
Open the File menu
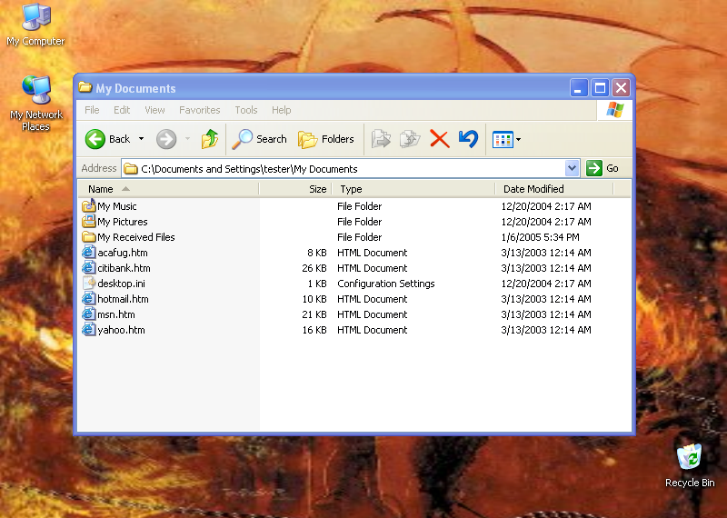[92, 110]
